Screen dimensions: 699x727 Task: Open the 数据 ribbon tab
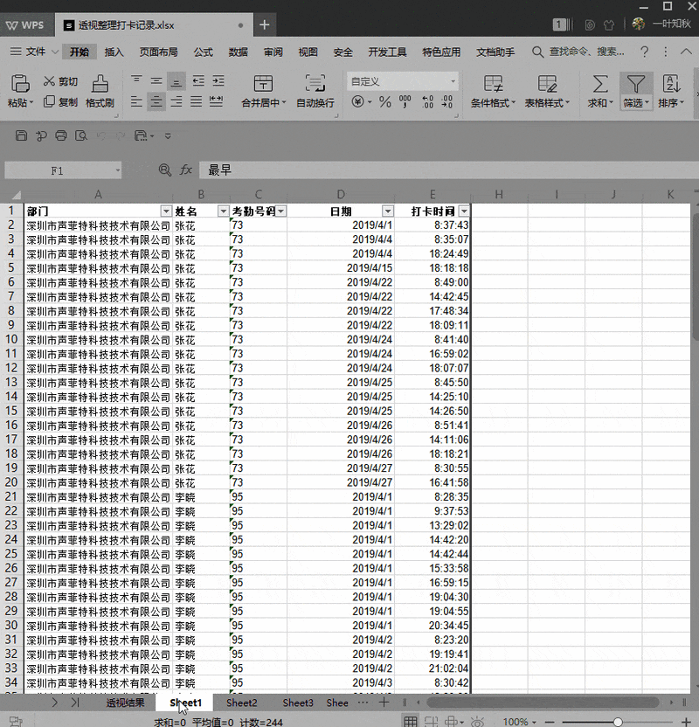pos(238,52)
